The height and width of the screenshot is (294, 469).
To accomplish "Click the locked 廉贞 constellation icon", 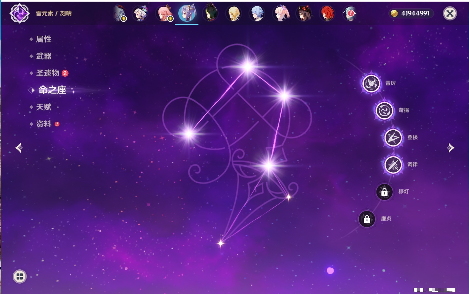I will coord(367,219).
